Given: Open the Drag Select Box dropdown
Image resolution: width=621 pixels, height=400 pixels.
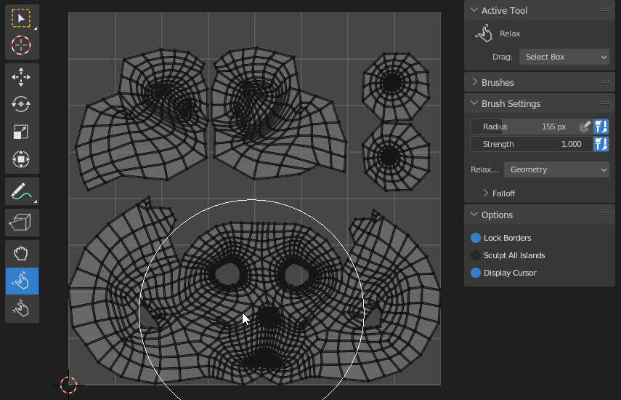Looking at the screenshot, I should [564, 57].
